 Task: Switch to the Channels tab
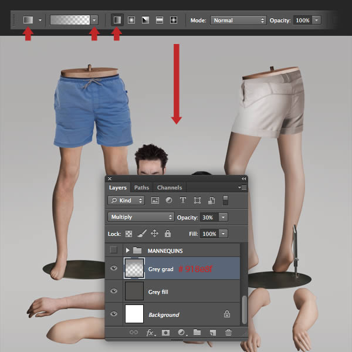(169, 188)
